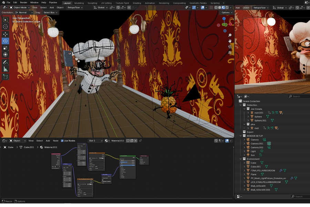The width and height of the screenshot is (310, 207).
Task: Open the Object Mode dropdown
Action: click(20, 8)
